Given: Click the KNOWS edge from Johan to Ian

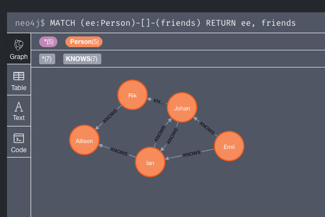Looking at the screenshot, I should 173,136.
